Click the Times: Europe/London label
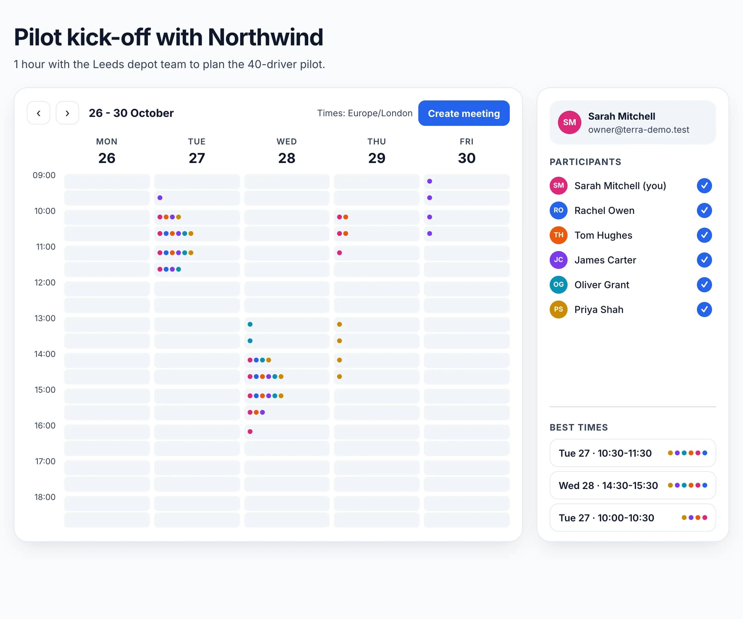743x619 pixels. (x=365, y=113)
